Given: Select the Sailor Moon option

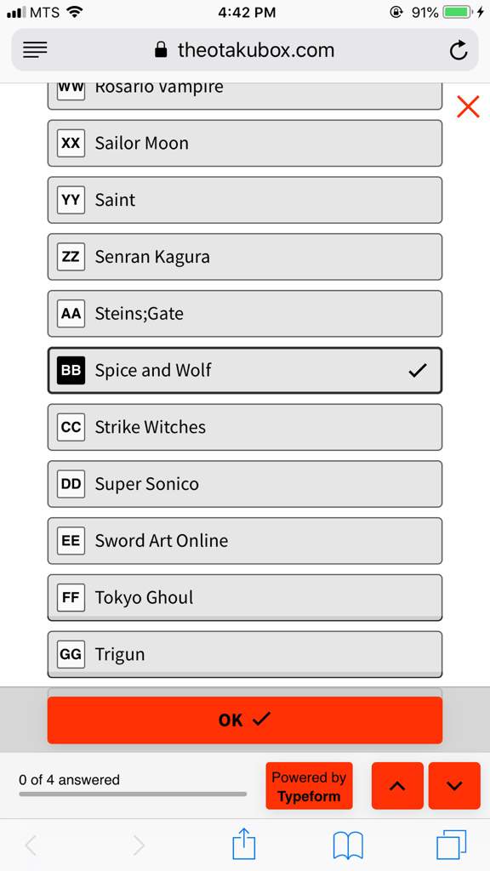Looking at the screenshot, I should [x=245, y=143].
